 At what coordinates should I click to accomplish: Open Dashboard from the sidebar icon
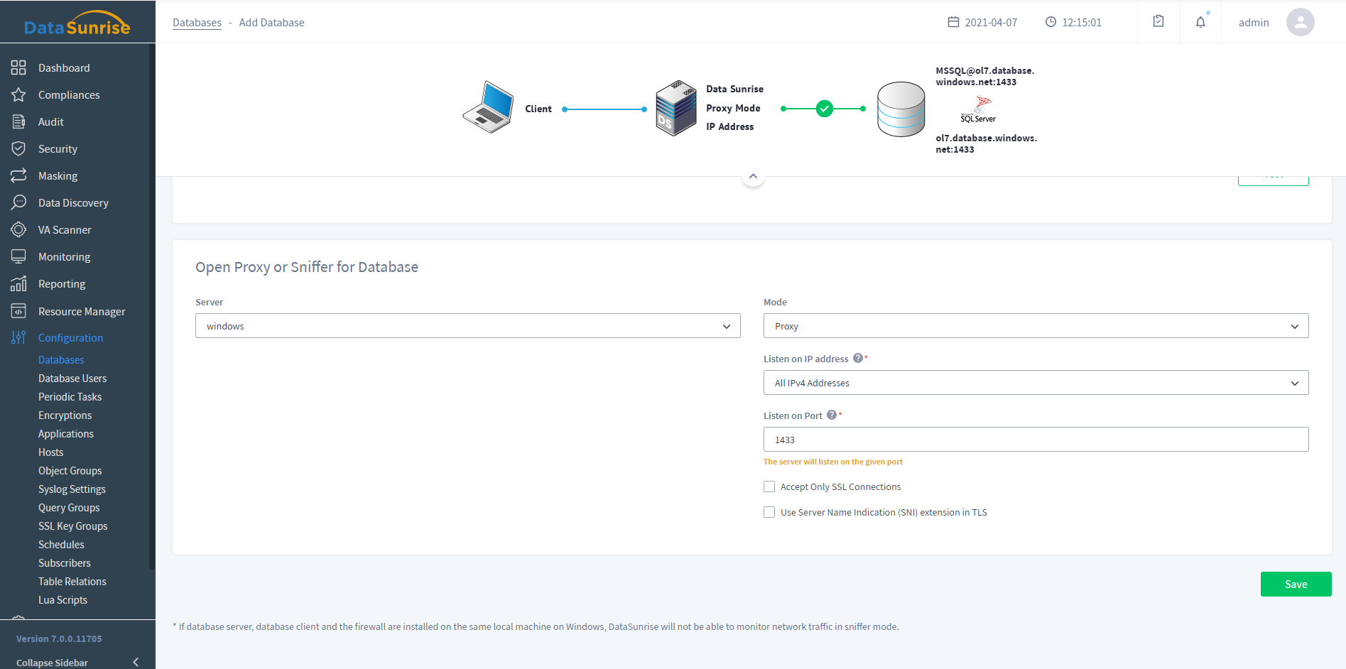(18, 67)
